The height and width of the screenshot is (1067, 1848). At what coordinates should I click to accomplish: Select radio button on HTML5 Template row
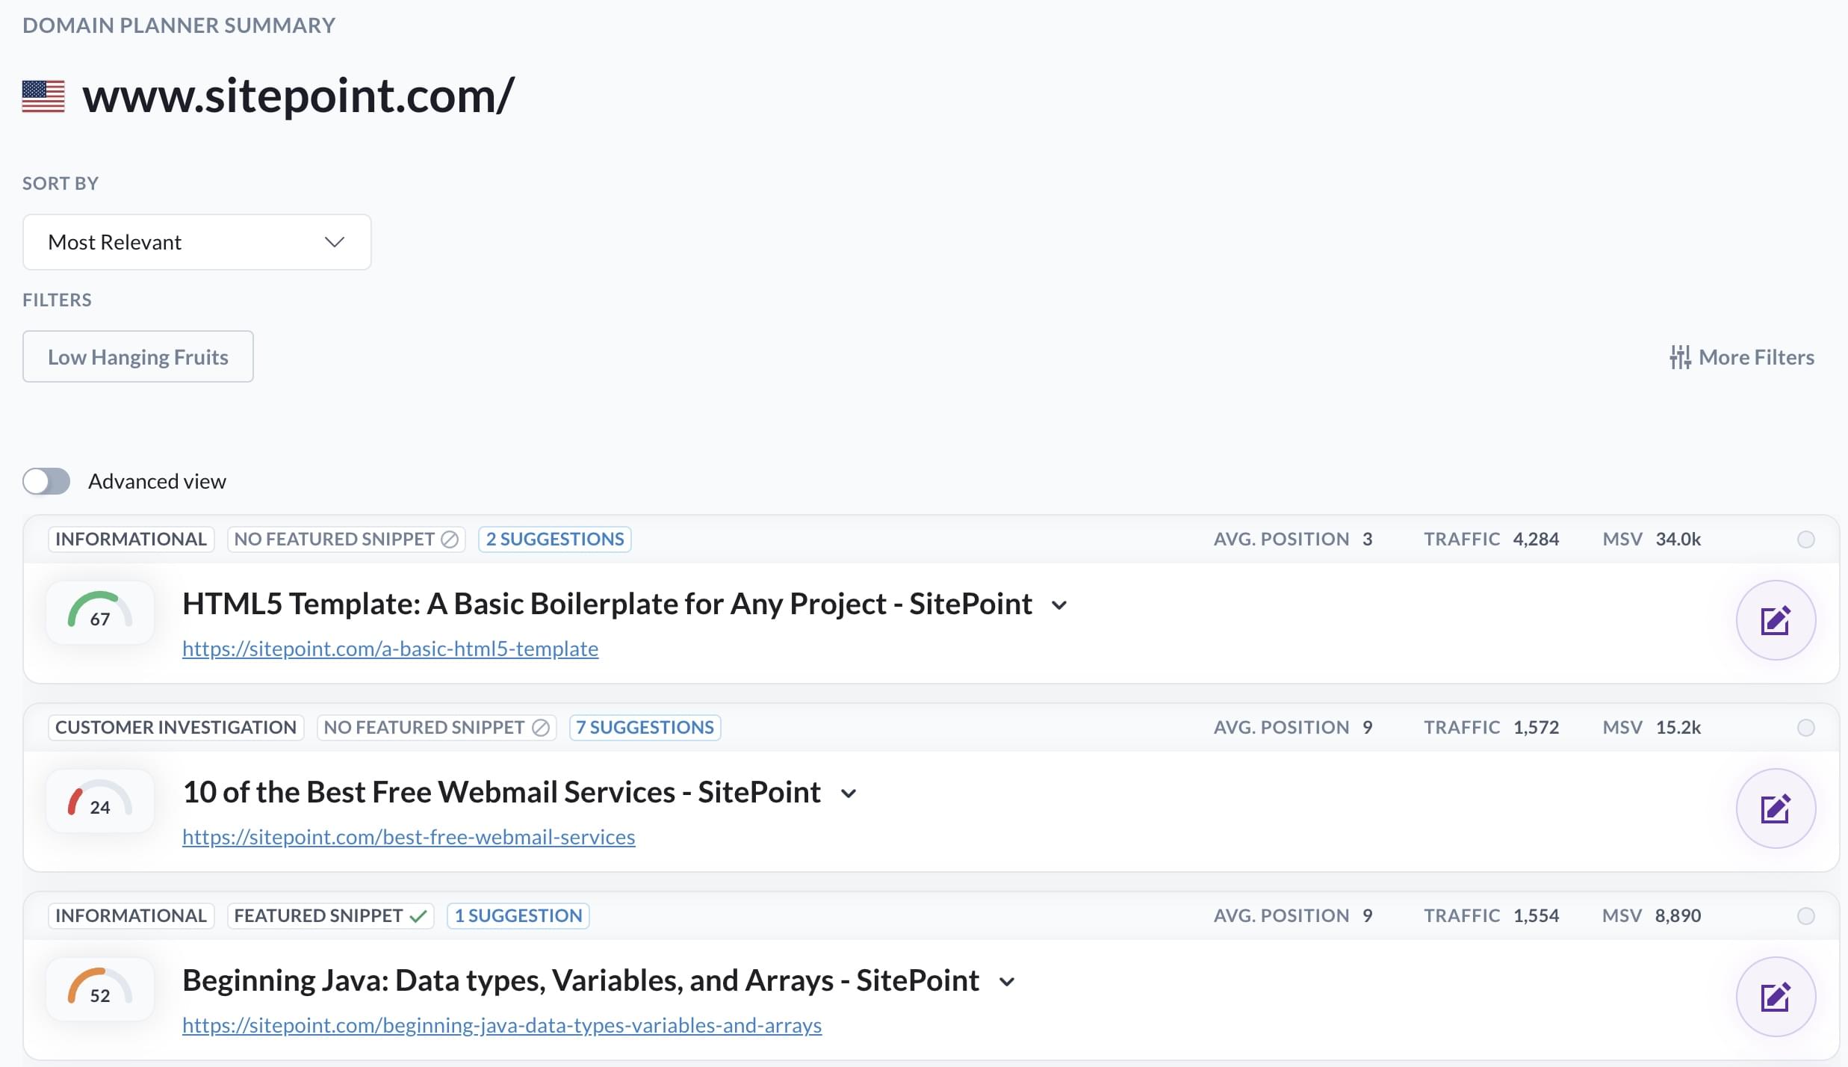(1805, 539)
